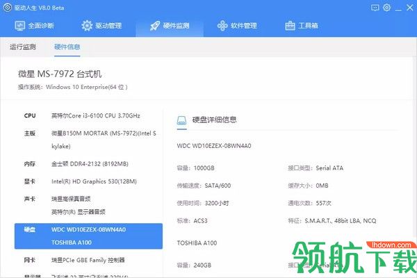Select the 显卡 row Intel HD Graphics 530
Image resolution: width=417 pixels, height=278 pixels.
coord(88,181)
